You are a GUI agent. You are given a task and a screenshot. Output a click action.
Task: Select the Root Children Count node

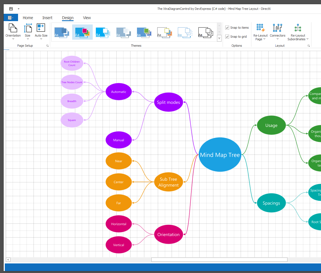72,63
